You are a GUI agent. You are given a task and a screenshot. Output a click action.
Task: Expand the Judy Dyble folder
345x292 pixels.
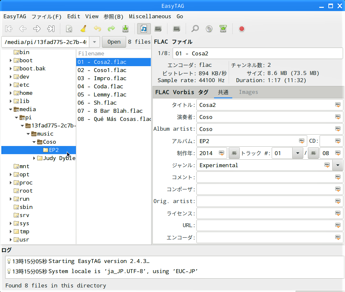(34, 158)
